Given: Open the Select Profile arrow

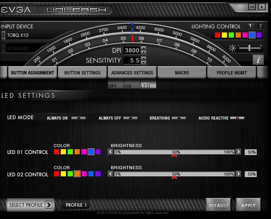Looking at the screenshot, I should [x=49, y=205].
